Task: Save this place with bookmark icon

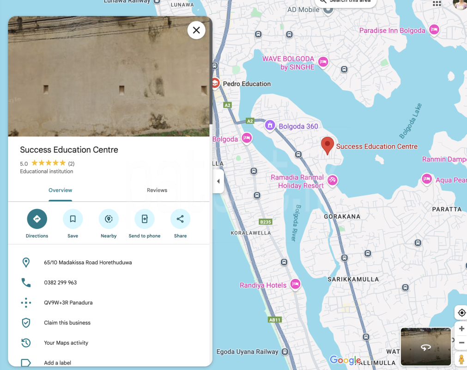Action: click(x=73, y=219)
